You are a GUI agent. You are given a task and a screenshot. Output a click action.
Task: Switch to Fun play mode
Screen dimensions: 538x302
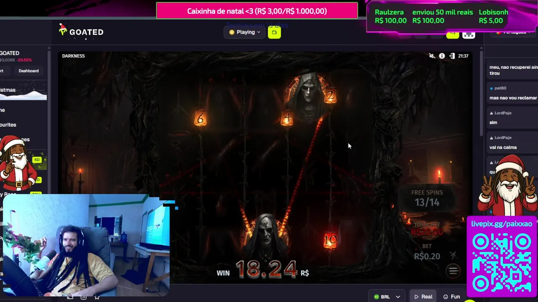point(452,297)
